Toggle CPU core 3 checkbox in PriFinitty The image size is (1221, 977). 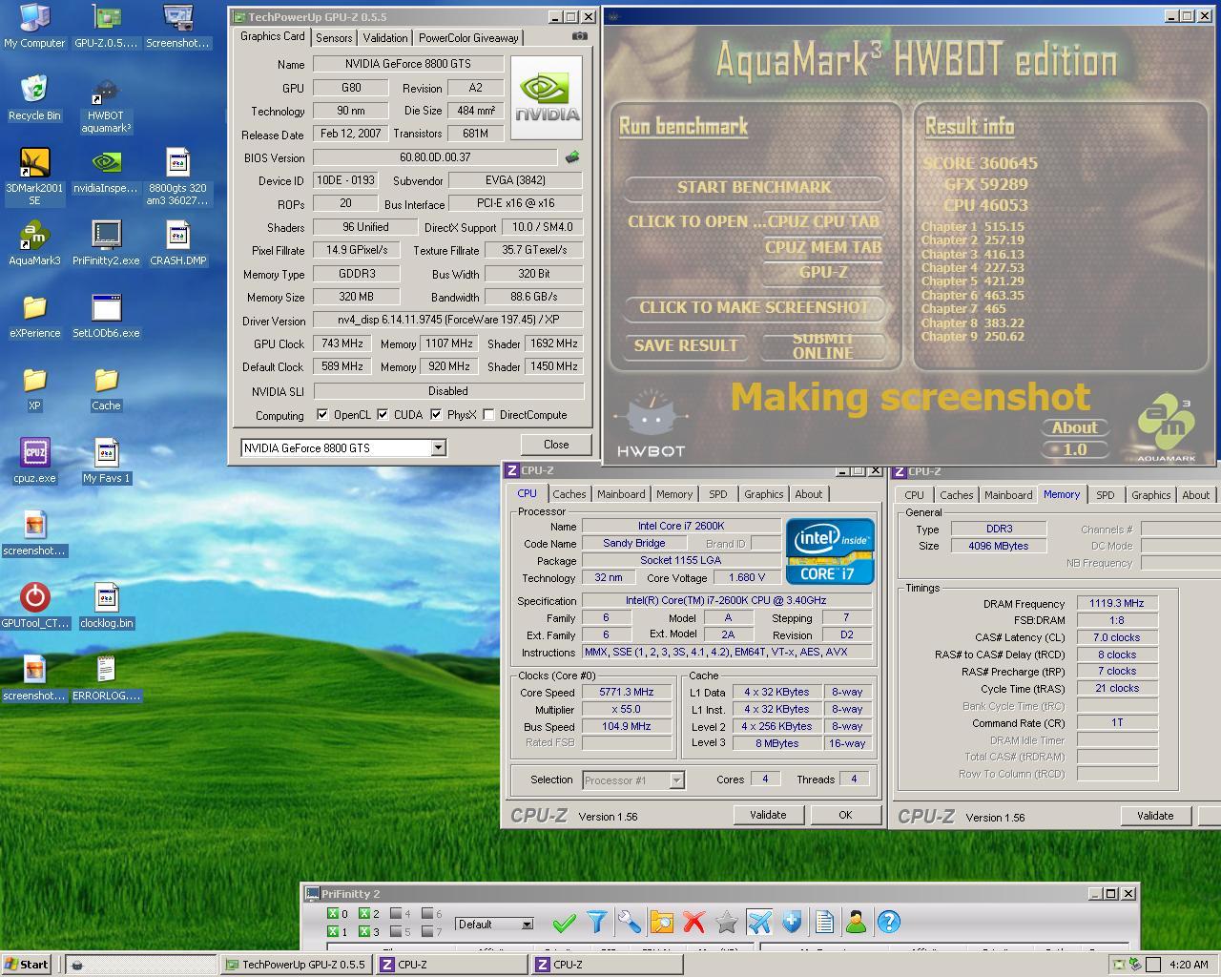[363, 932]
